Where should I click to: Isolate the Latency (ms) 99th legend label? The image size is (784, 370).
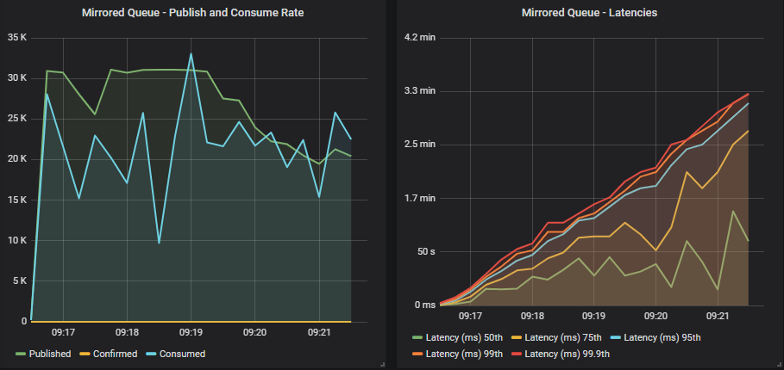tap(462, 354)
